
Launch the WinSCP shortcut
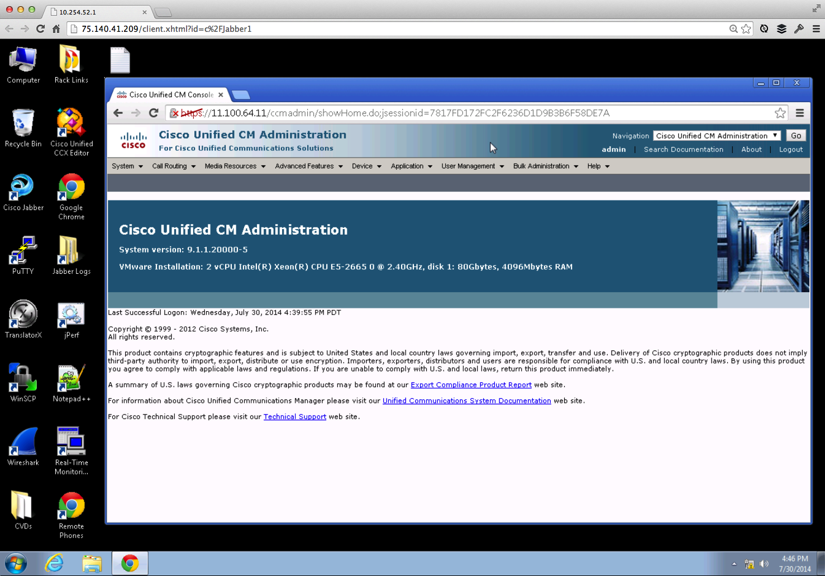(x=23, y=383)
